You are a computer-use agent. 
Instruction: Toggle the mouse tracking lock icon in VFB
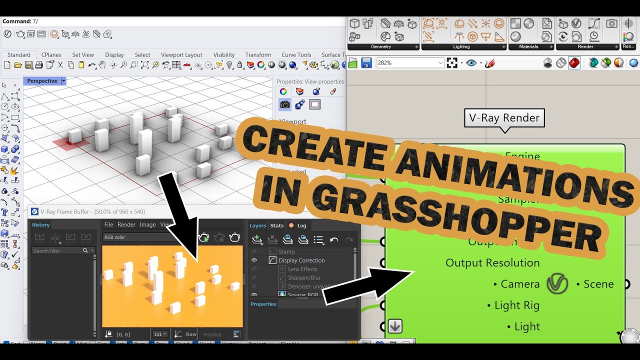point(108,334)
